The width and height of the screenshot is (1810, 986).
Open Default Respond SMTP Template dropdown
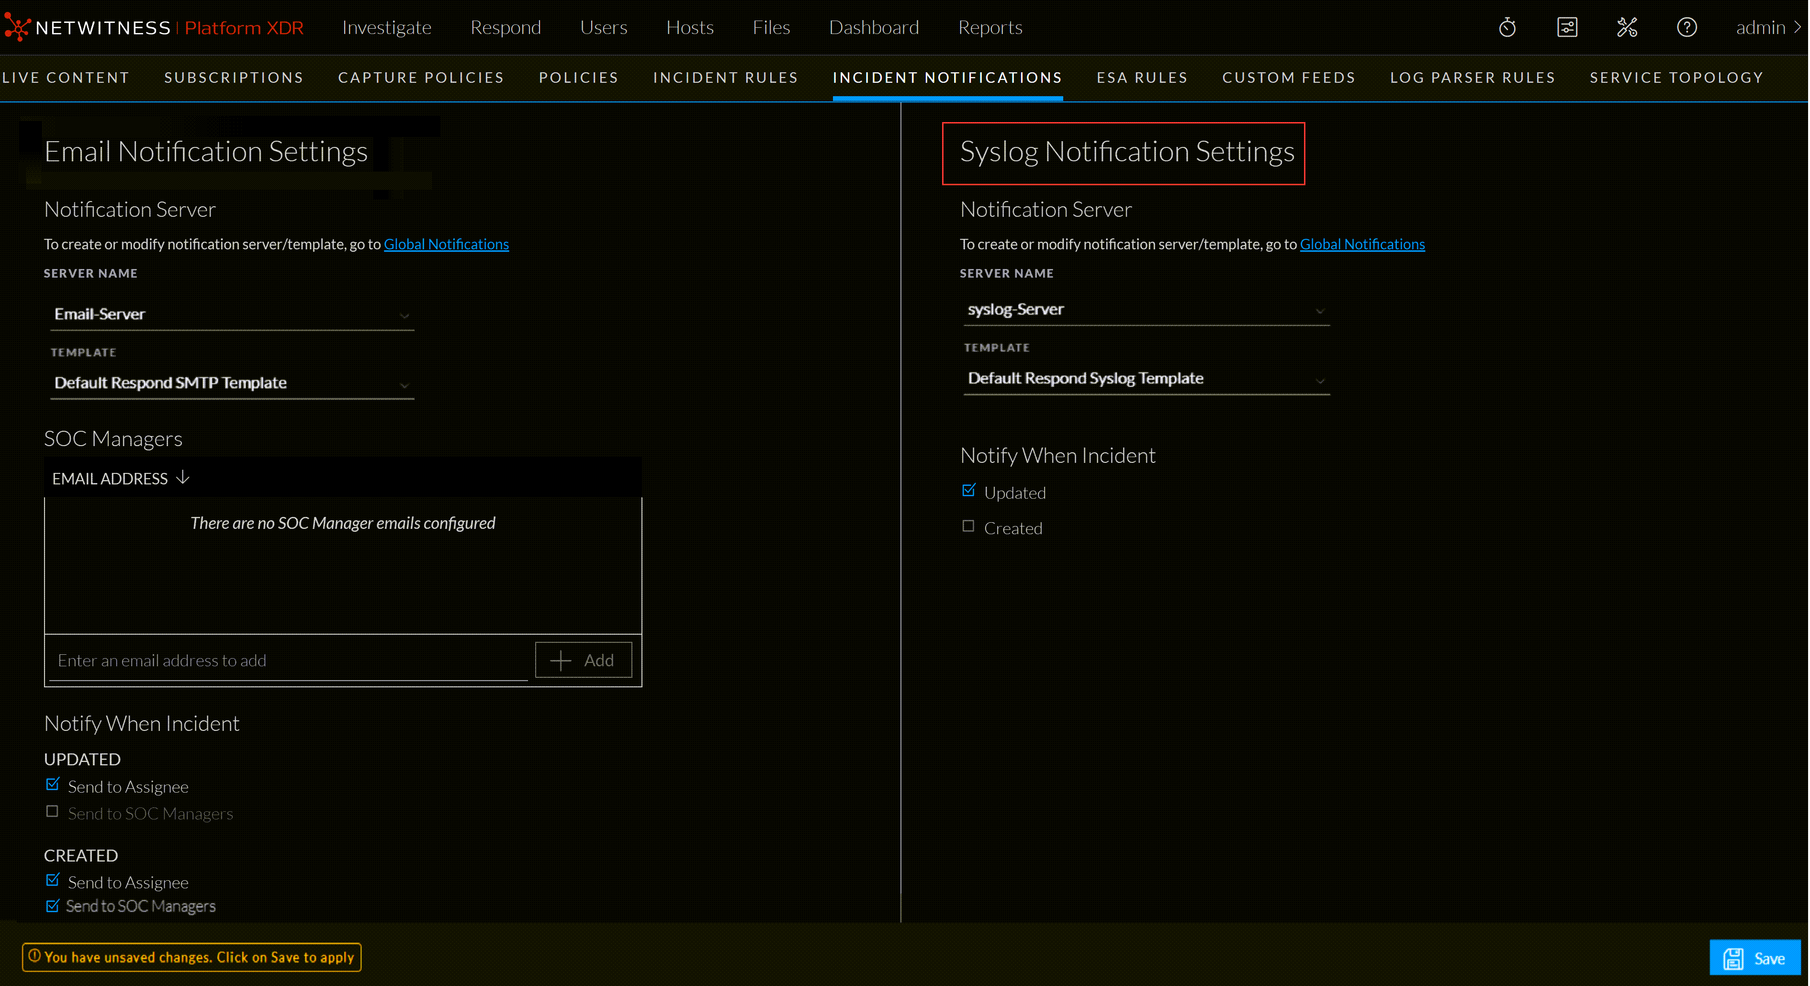click(x=232, y=383)
